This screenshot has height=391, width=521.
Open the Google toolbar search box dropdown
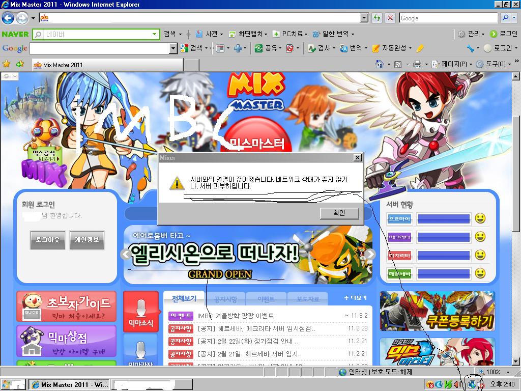(x=173, y=48)
